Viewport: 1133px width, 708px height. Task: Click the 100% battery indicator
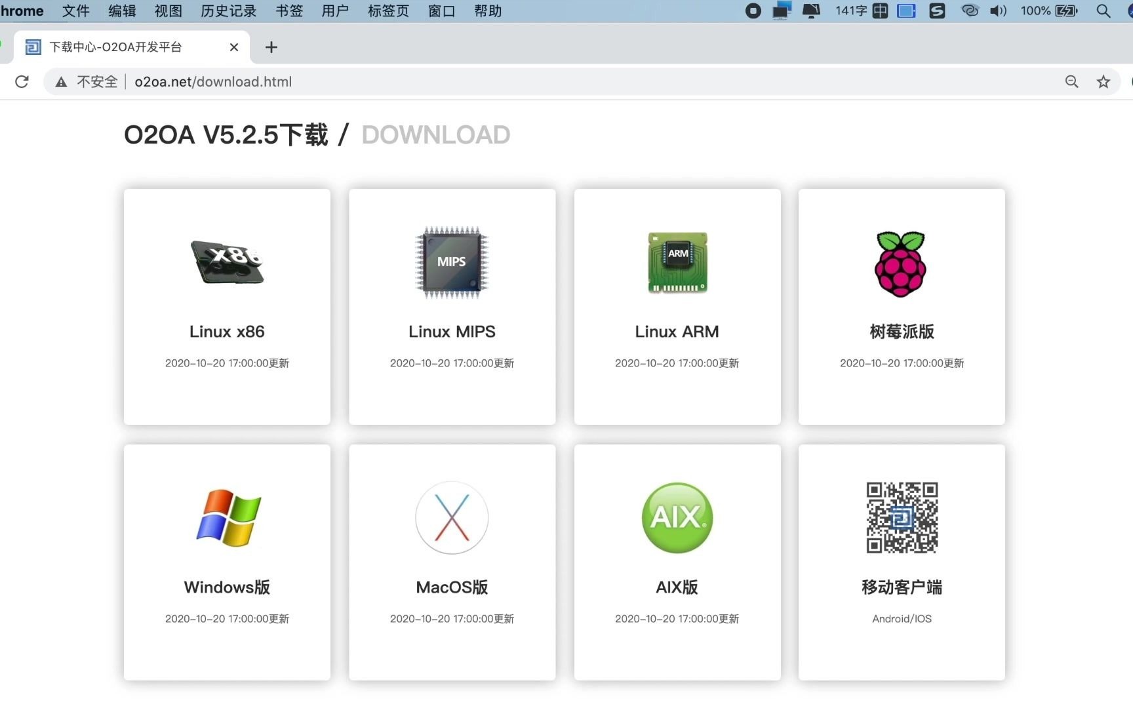click(1049, 10)
